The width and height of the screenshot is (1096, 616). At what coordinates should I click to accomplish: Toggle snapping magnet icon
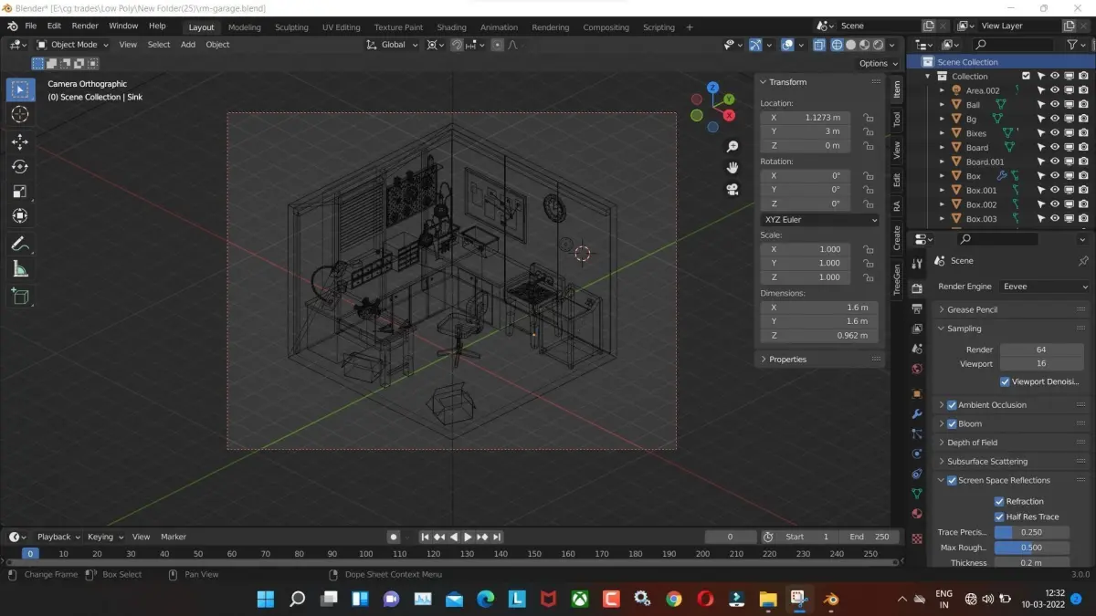pyautogui.click(x=457, y=45)
